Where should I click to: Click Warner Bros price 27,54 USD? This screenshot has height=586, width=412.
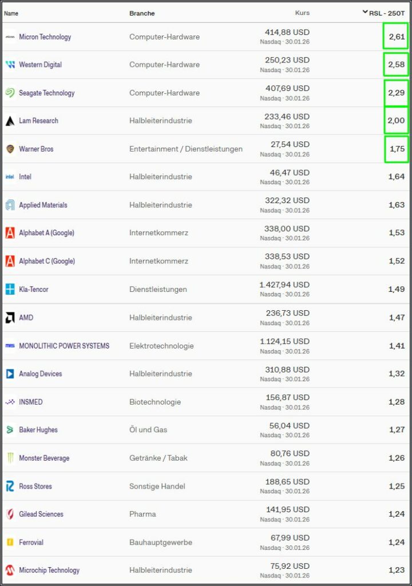[290, 144]
